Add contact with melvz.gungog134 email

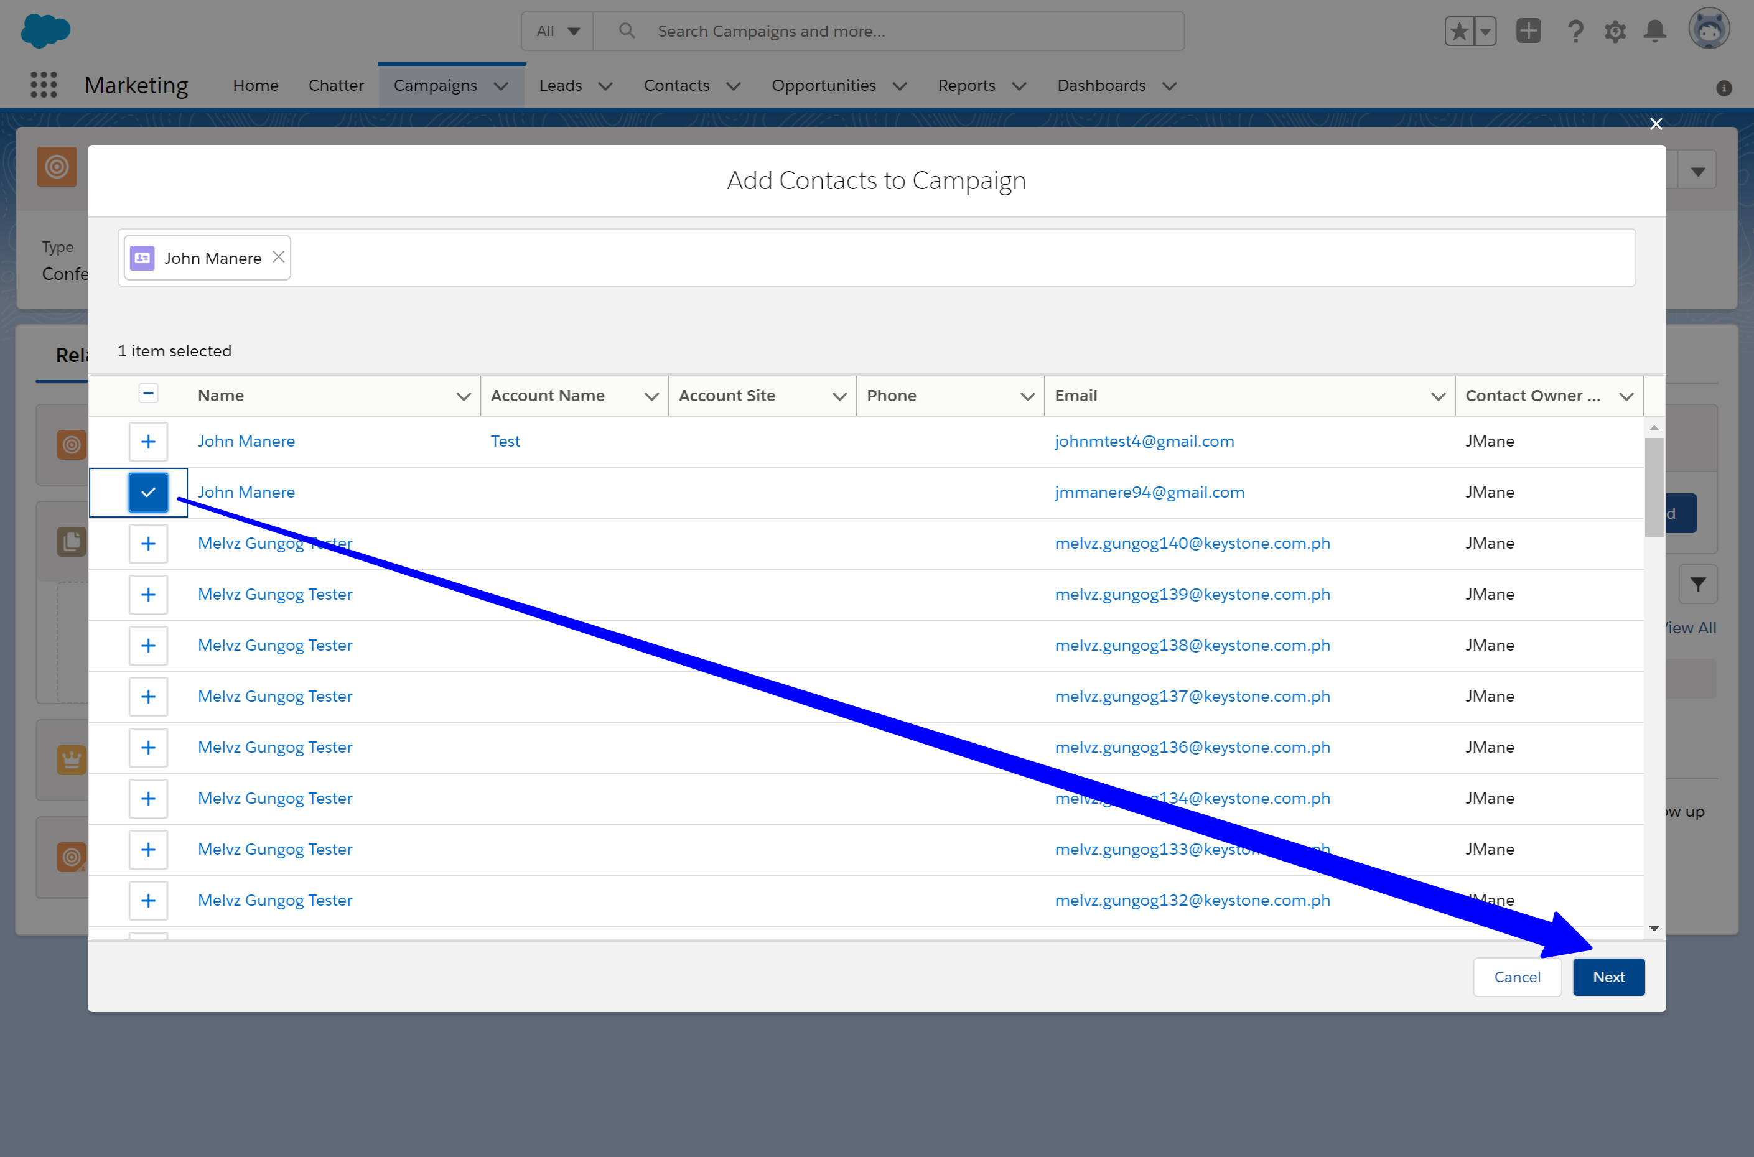click(x=148, y=797)
